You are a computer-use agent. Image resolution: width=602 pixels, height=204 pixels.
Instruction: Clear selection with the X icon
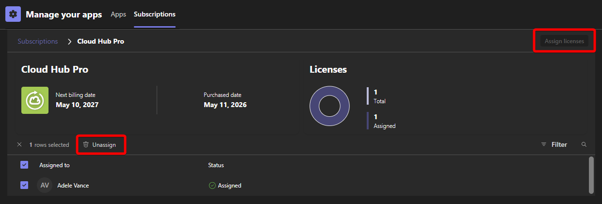point(19,144)
